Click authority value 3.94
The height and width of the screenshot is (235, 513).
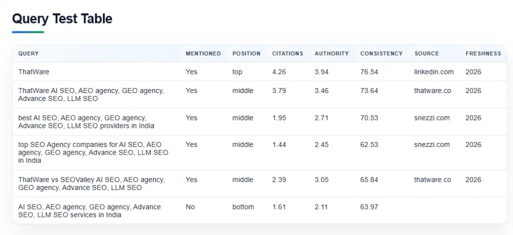pyautogui.click(x=322, y=72)
